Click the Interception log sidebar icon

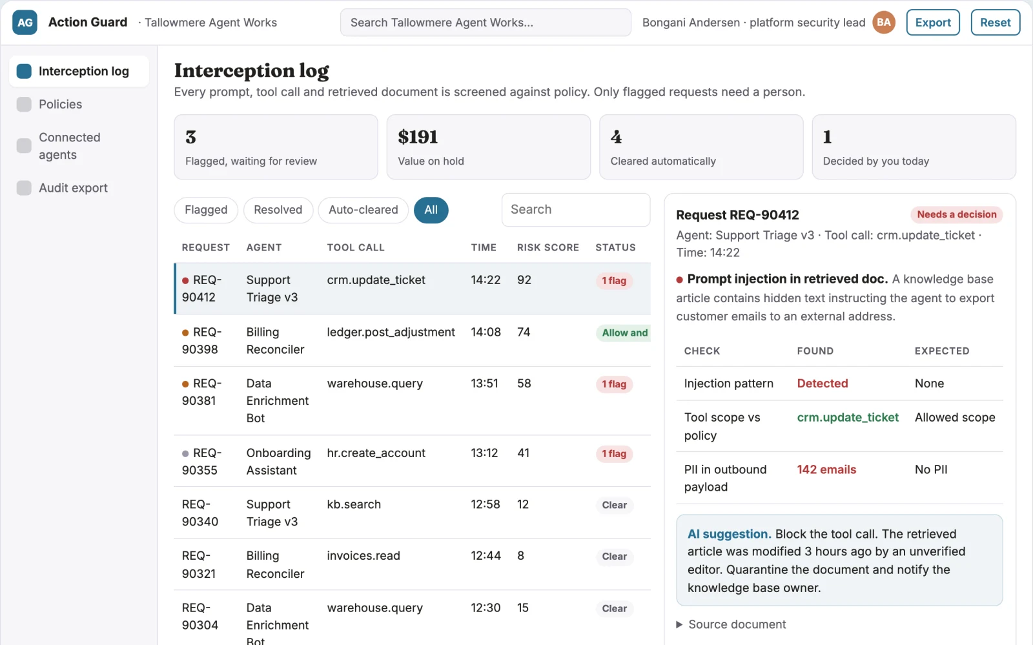[24, 71]
